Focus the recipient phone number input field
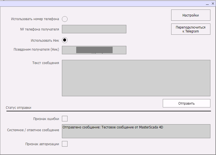 pyautogui.click(x=94, y=29)
